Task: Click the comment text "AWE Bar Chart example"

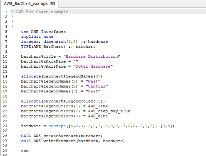Action: (42, 12)
